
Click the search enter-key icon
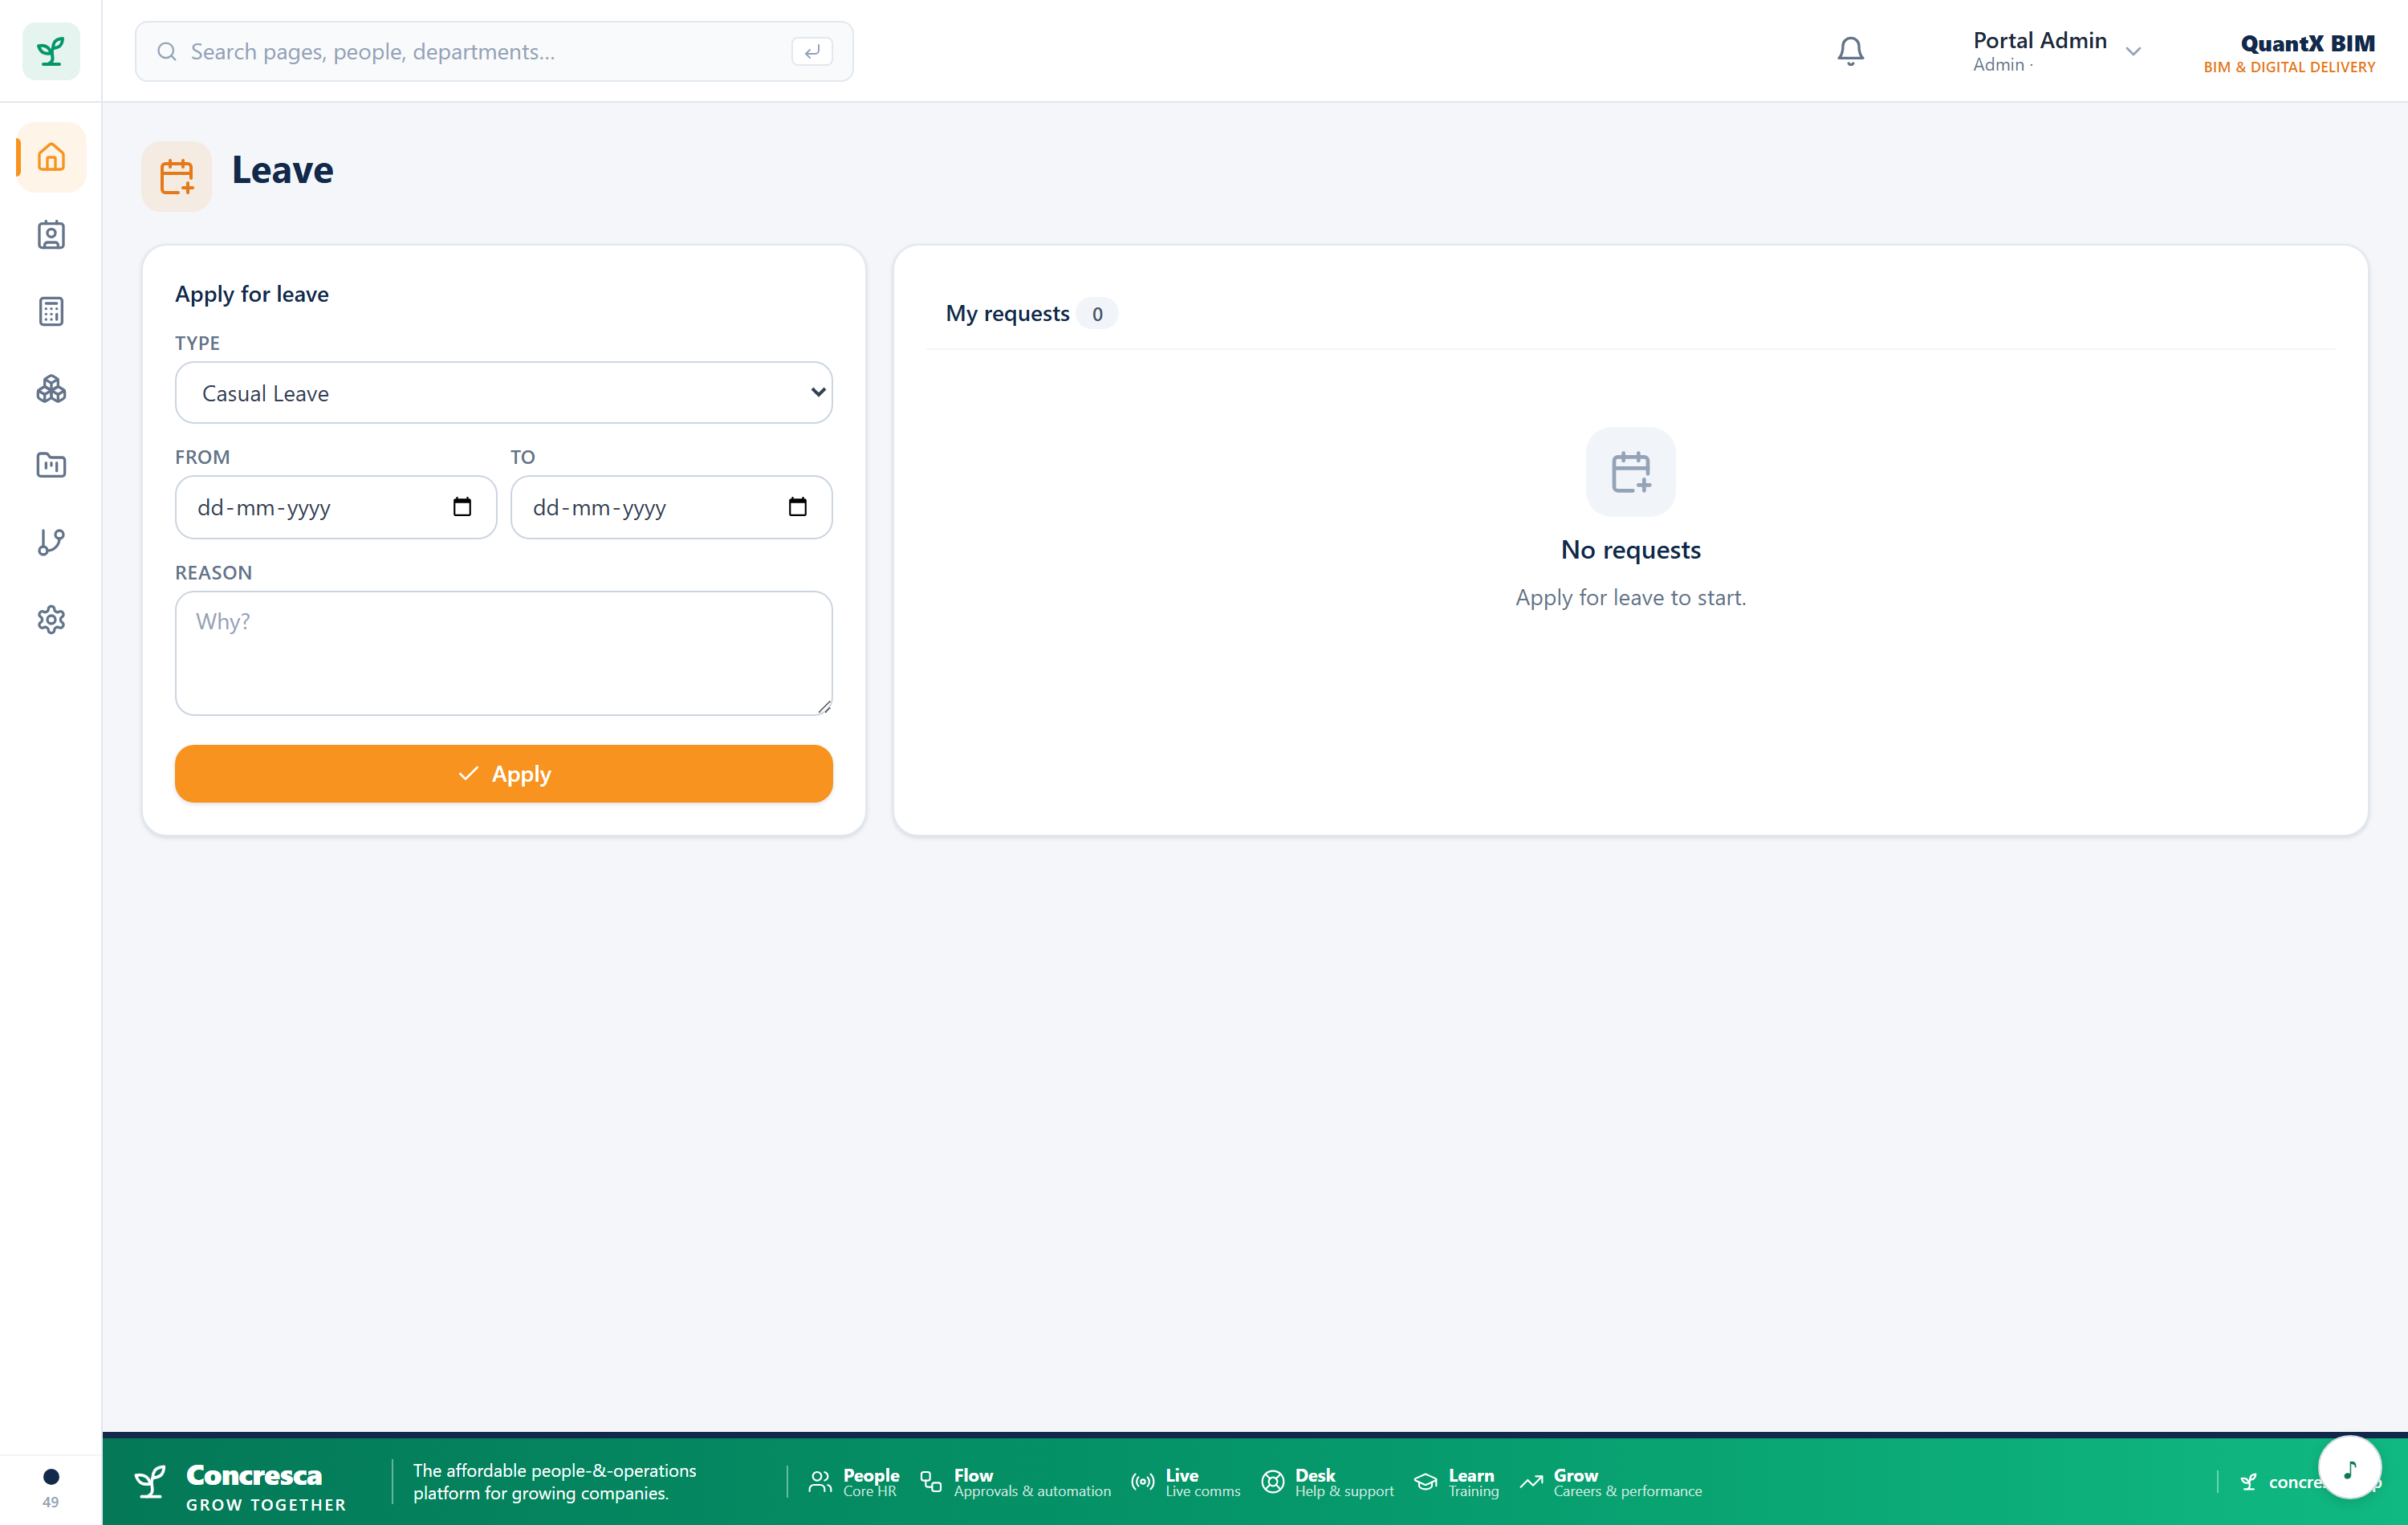pyautogui.click(x=811, y=51)
